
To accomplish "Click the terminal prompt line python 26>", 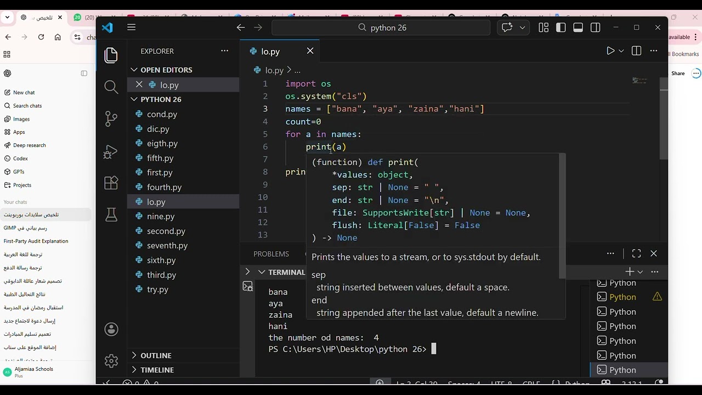I will (x=348, y=349).
